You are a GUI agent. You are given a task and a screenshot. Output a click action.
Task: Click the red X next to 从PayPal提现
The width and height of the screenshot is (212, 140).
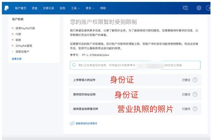tap(13, 46)
